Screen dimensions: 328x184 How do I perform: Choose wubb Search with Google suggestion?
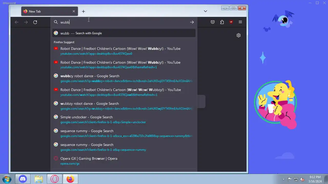click(124, 33)
